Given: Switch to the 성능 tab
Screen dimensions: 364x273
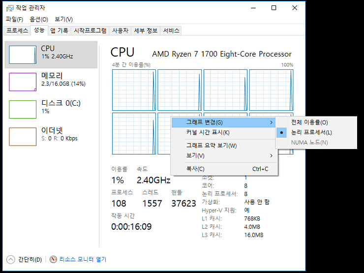Looking at the screenshot, I should (39, 30).
